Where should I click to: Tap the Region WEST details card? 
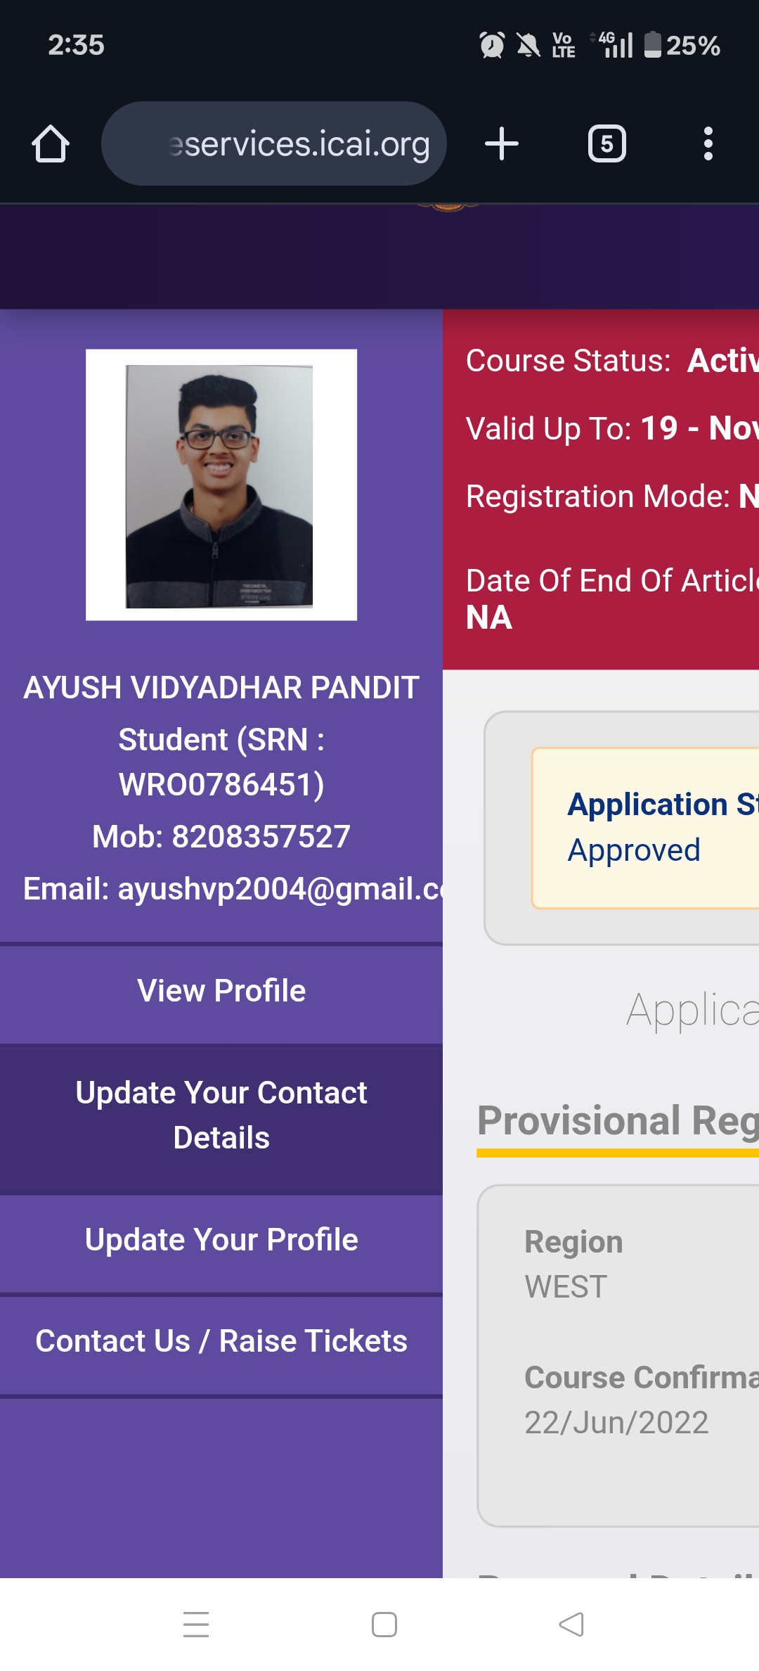click(618, 1355)
